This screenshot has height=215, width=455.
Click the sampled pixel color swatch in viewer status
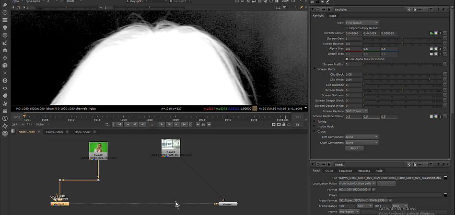tap(255, 108)
